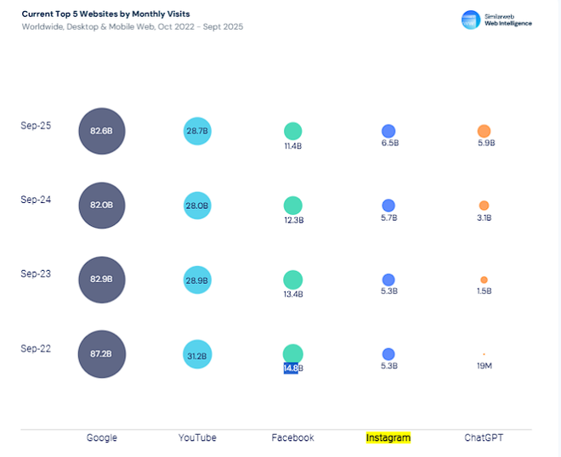Select Google's Sep-22 bubble showing 87.2B
Screen dimensions: 561x457
point(102,354)
